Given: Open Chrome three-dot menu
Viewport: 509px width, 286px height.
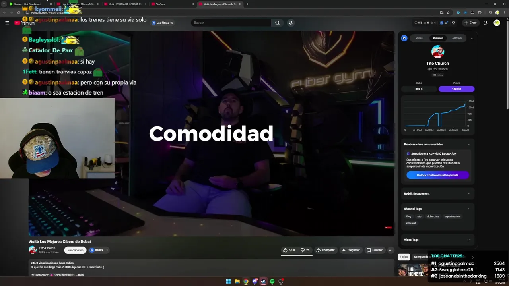Looking at the screenshot, I should pyautogui.click(x=504, y=12).
